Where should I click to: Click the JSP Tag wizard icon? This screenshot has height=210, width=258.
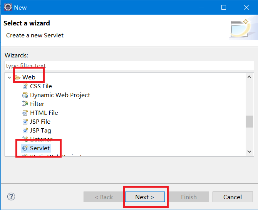[25, 131]
